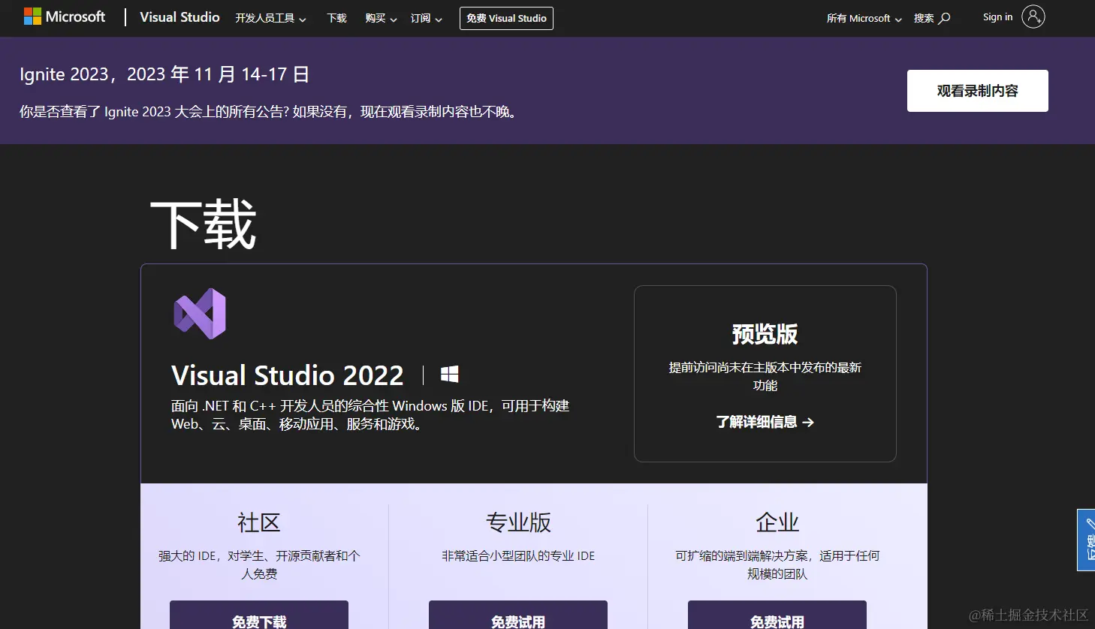The height and width of the screenshot is (629, 1095).
Task: Click the Visual Studio 2022 heading
Action: click(288, 375)
